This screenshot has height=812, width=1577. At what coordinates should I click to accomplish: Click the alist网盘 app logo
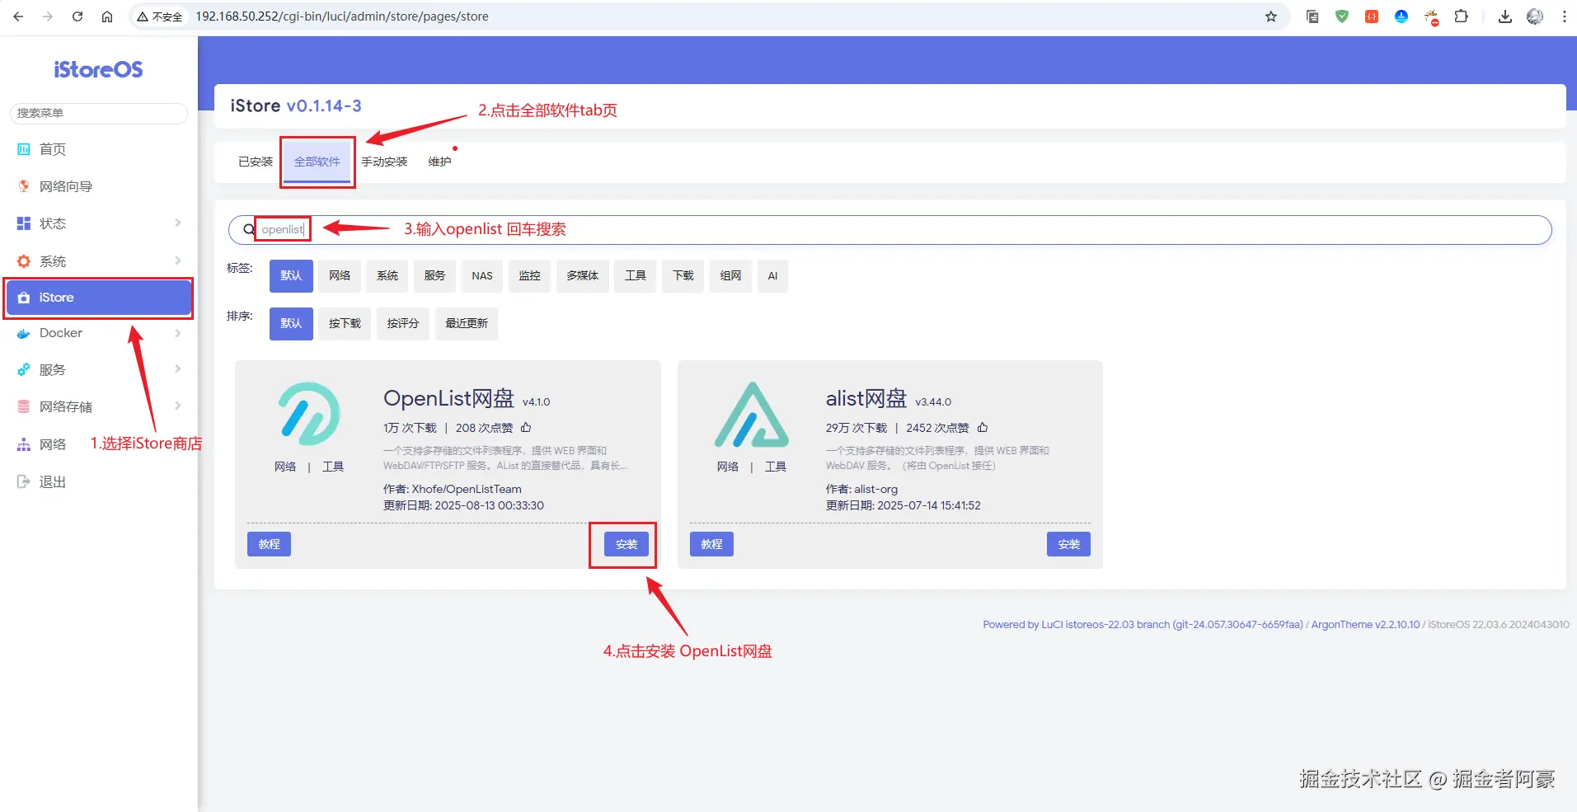(751, 414)
